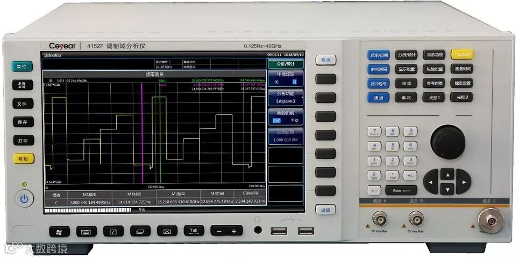This screenshot has width=519, height=258.
Task: Tap the 打印 print key
Action: 24,141
